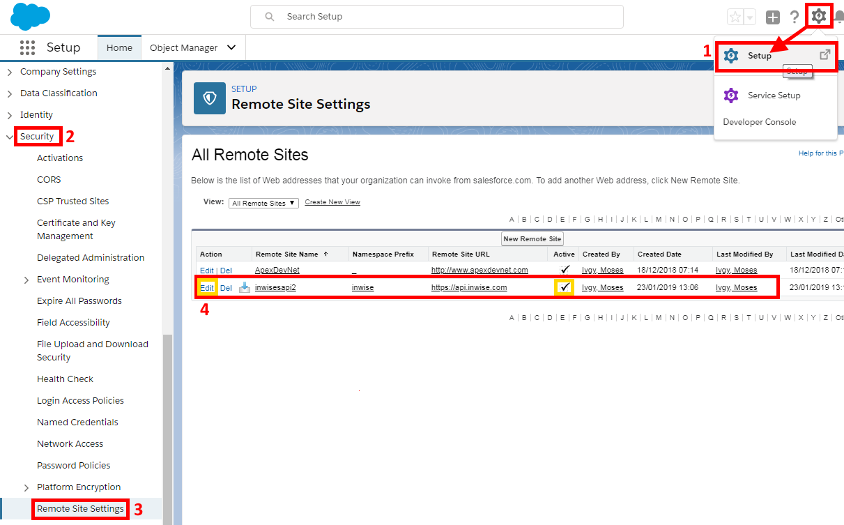Expand the Event Monitoring tree item
Viewport: 844px width, 525px height.
pos(26,280)
